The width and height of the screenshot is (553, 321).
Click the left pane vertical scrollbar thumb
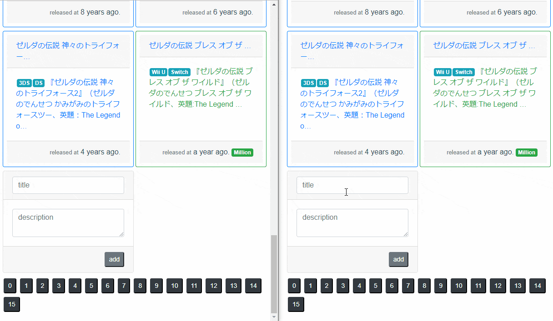pos(274,273)
